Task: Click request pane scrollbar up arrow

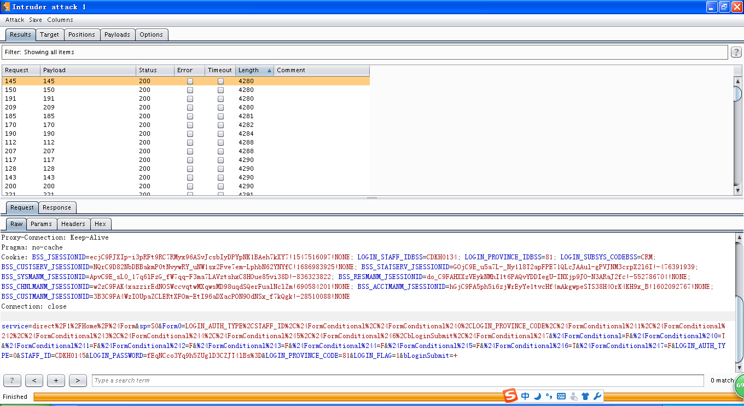Action: 739,237
